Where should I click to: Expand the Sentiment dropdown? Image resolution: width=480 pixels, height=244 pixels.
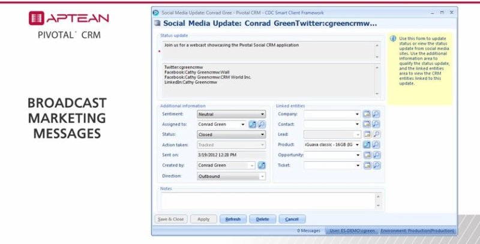pyautogui.click(x=262, y=114)
